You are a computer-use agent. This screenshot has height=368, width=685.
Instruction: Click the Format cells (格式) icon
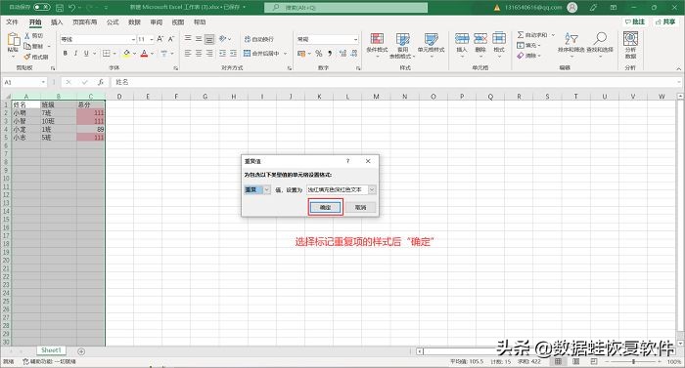pyautogui.click(x=499, y=39)
